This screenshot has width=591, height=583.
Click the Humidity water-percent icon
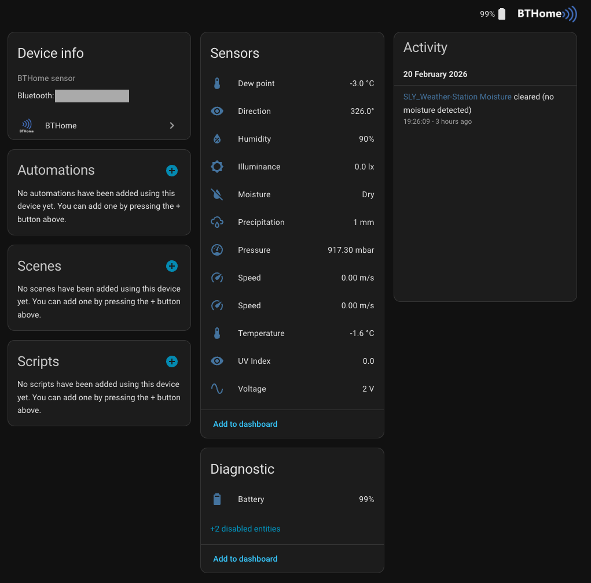click(217, 139)
